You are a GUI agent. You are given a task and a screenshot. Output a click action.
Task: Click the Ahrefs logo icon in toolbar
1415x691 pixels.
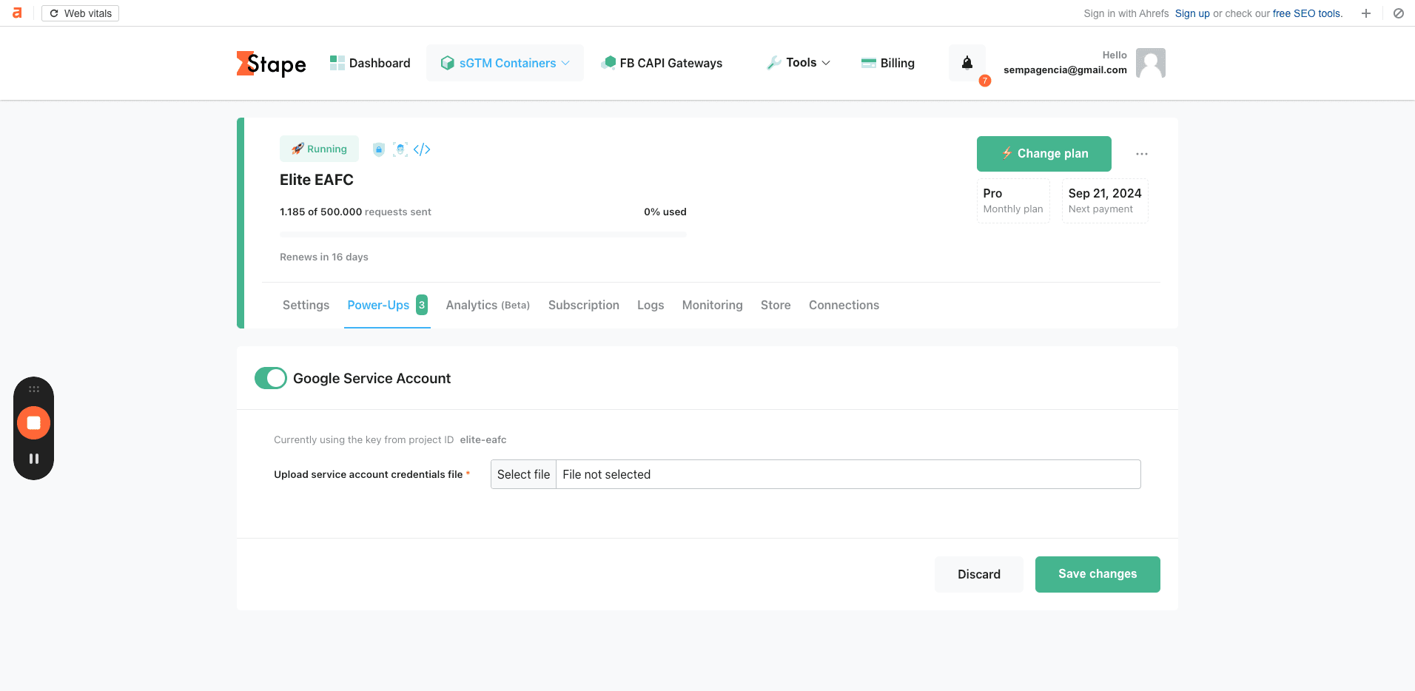tap(17, 13)
